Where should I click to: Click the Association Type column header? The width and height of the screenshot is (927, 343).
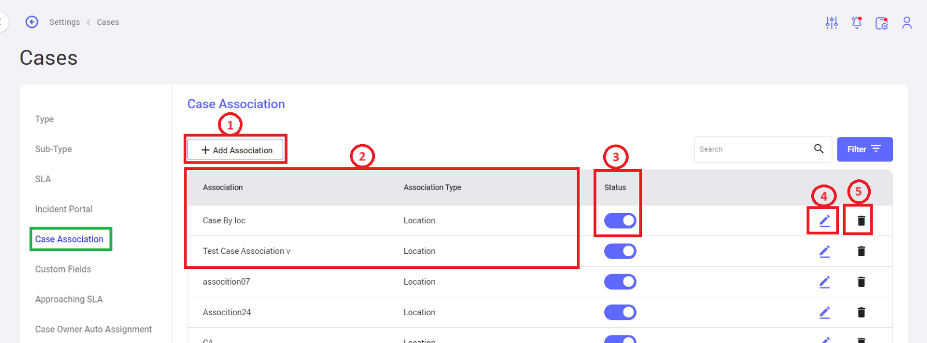point(432,187)
